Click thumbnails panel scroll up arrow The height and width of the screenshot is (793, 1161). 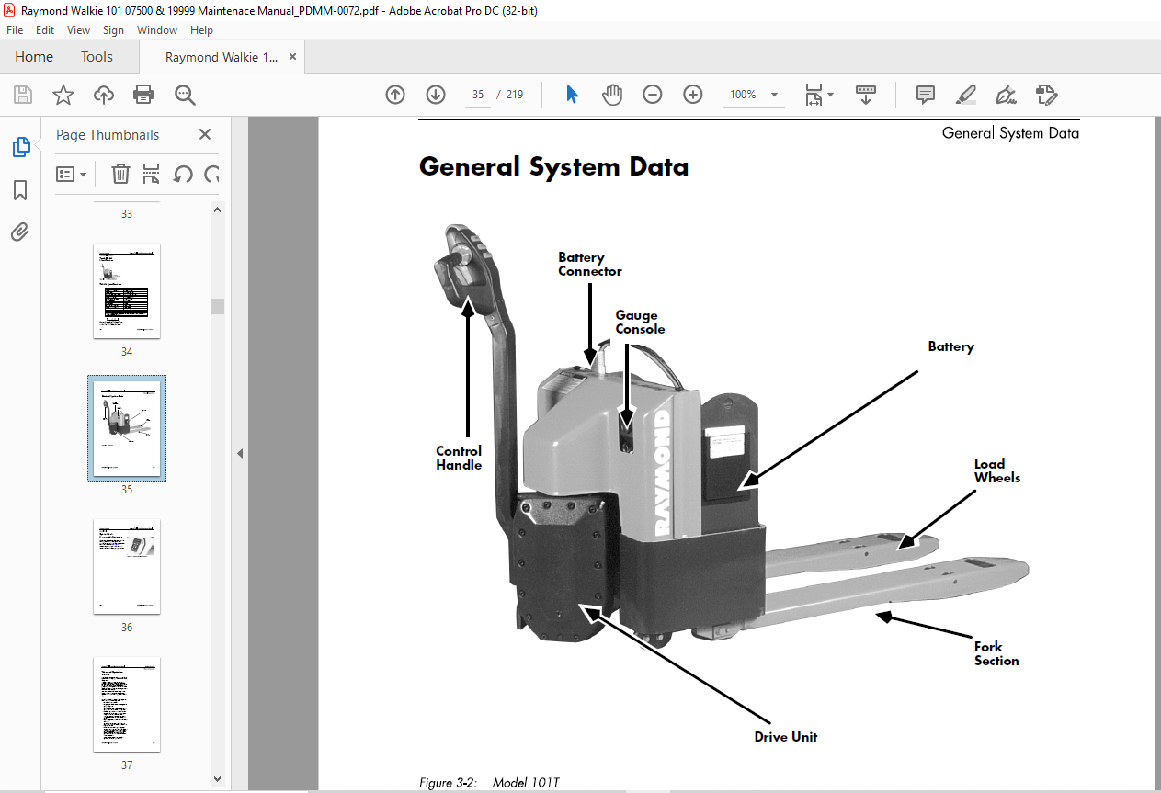click(218, 210)
